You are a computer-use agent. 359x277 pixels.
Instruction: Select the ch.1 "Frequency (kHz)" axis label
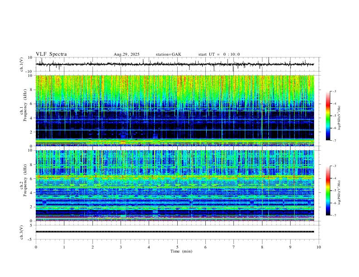click(25, 105)
